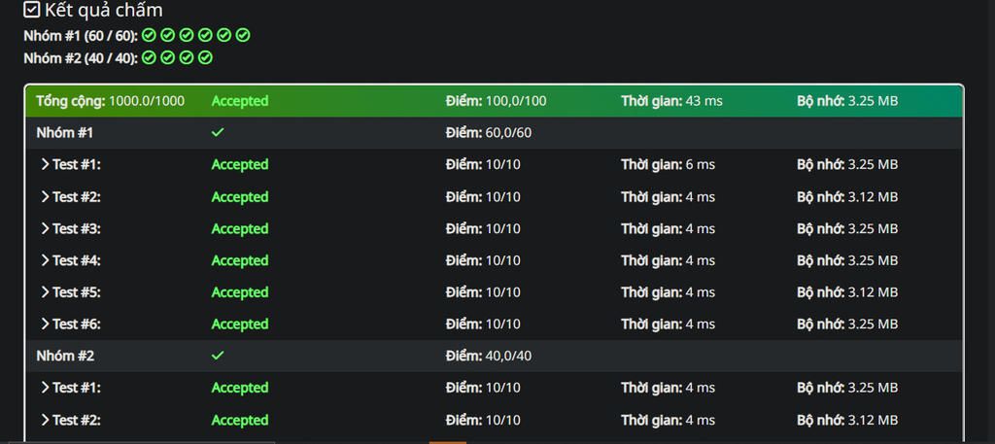Click first green check icon in Nhóm #1 summary
The height and width of the screenshot is (444, 995).
coord(149,35)
